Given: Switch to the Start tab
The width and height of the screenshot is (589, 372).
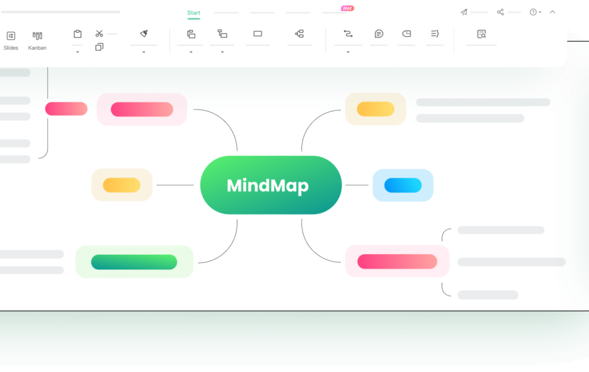Looking at the screenshot, I should click(x=193, y=13).
